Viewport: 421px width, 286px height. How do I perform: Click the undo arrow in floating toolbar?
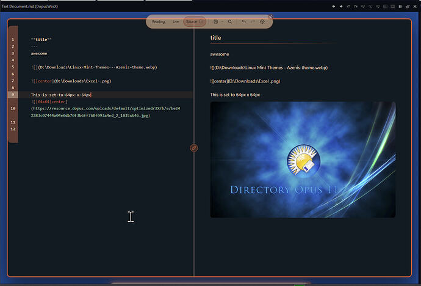[x=243, y=21]
